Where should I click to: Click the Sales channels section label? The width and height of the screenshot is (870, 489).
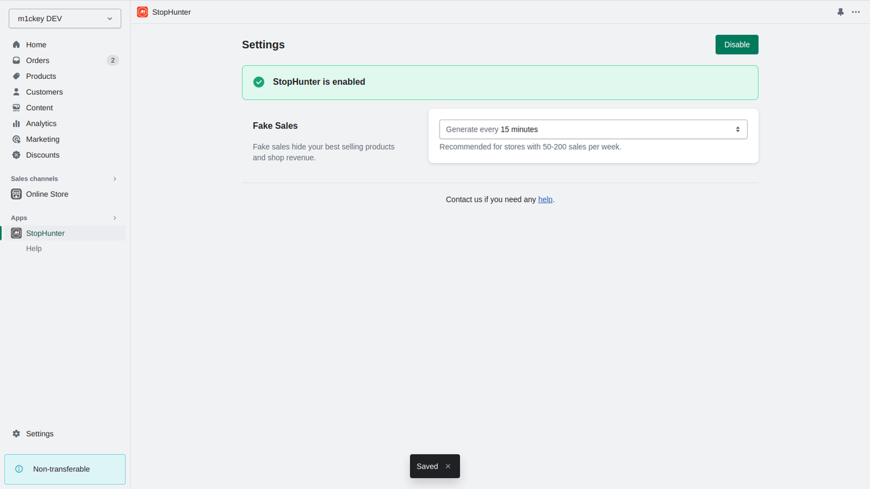35,179
